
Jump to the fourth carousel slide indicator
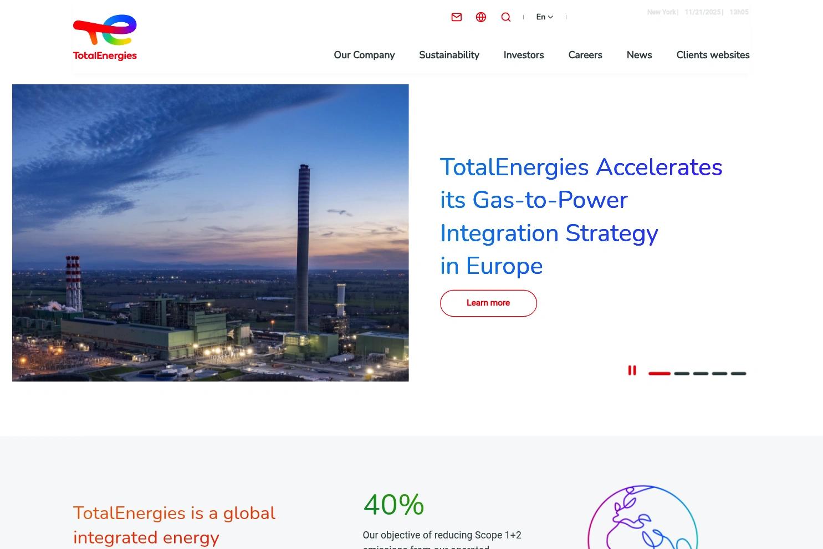[719, 374]
